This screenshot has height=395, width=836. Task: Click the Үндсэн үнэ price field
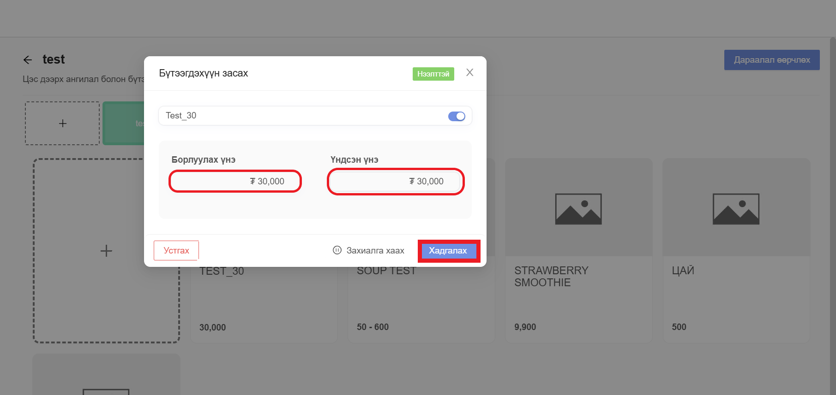tap(395, 182)
